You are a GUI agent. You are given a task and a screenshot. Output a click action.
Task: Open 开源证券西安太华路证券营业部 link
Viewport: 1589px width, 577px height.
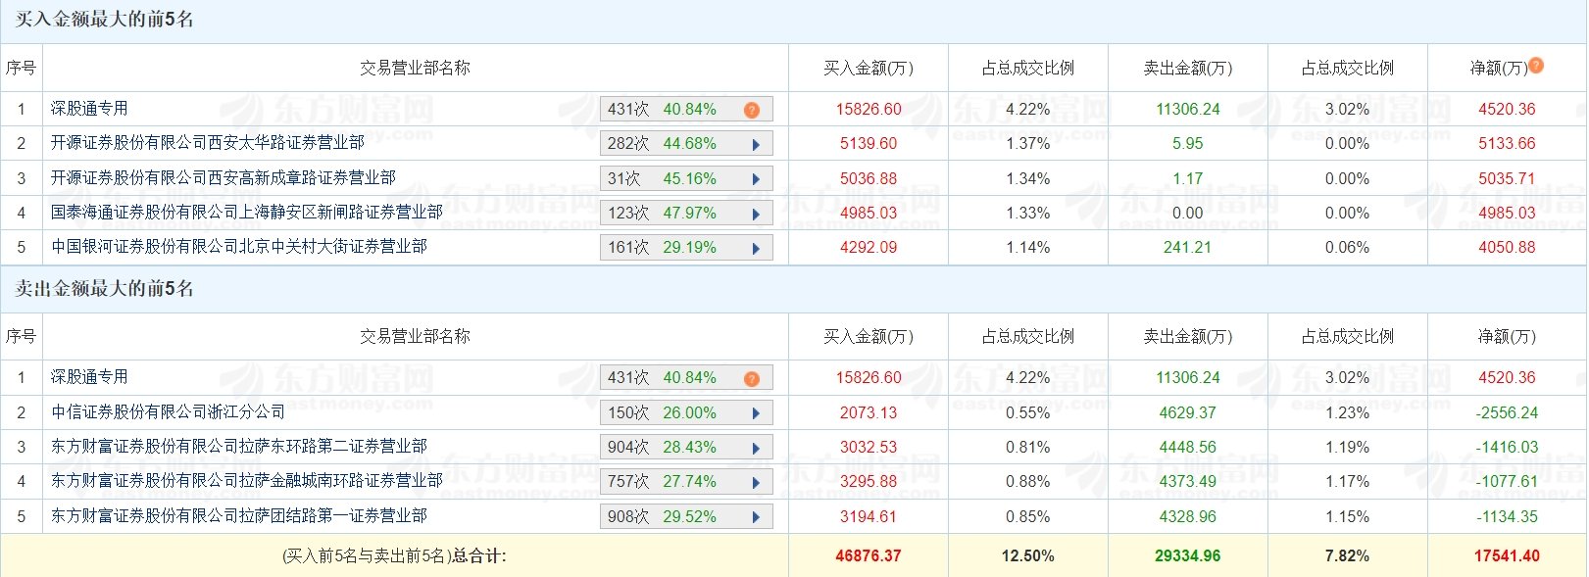[208, 143]
